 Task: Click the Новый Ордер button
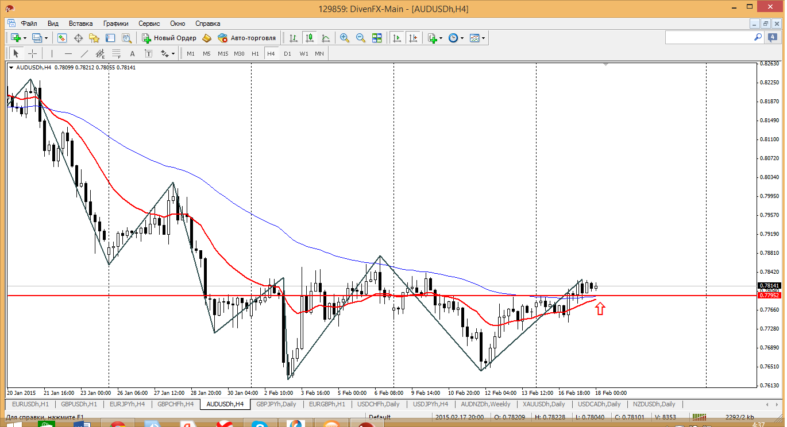click(169, 38)
